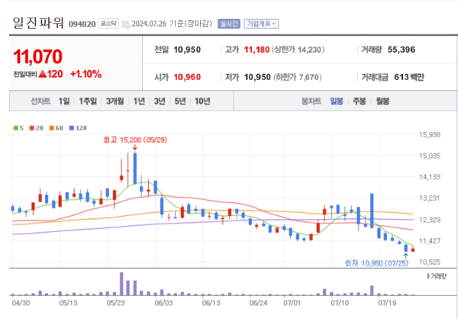Click the 최저 10,950 (07/25) marker
Screen dimensions: 458x319
pos(376,263)
